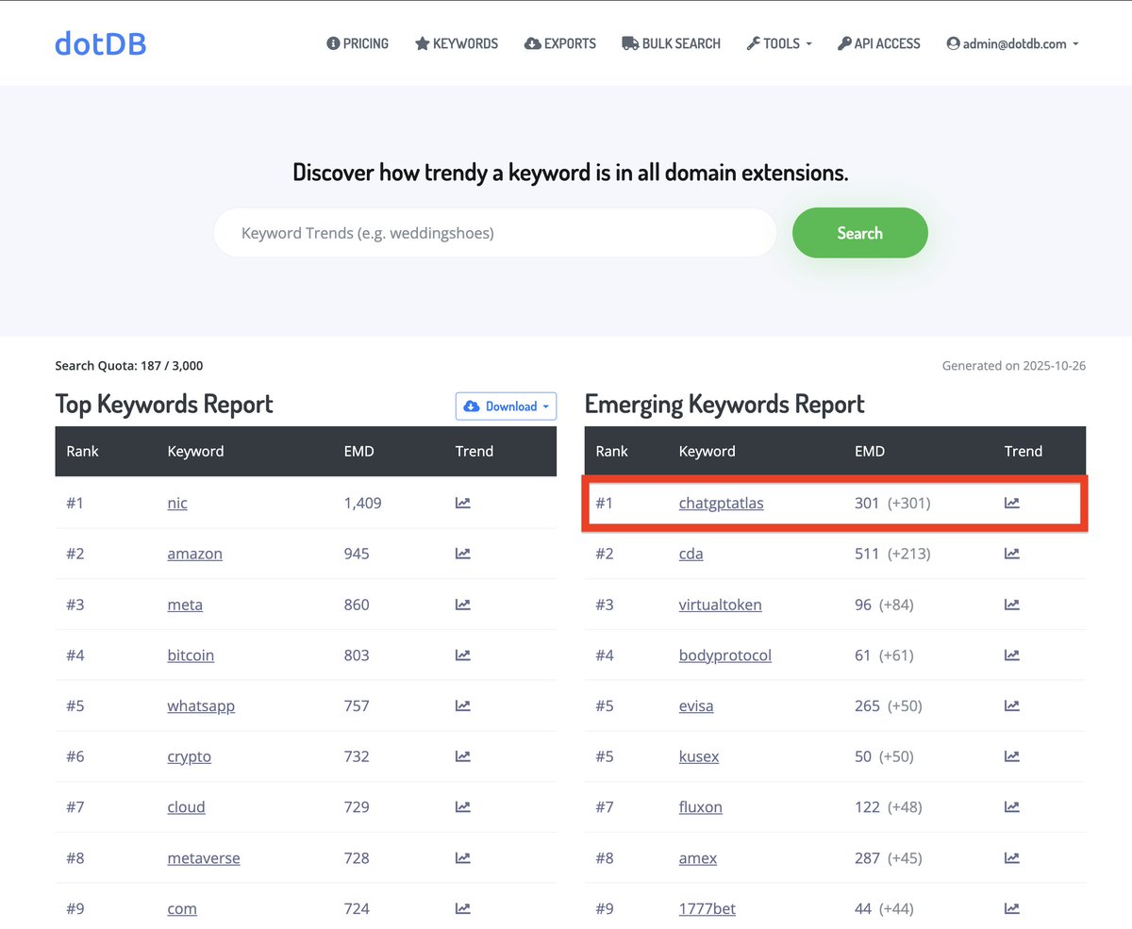Click the Emerging Keywords Report heading

point(724,405)
